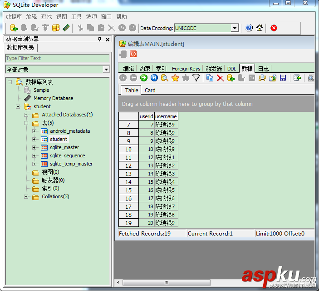Click the Type Filter Text field
The image size is (319, 291).
[x=57, y=58]
